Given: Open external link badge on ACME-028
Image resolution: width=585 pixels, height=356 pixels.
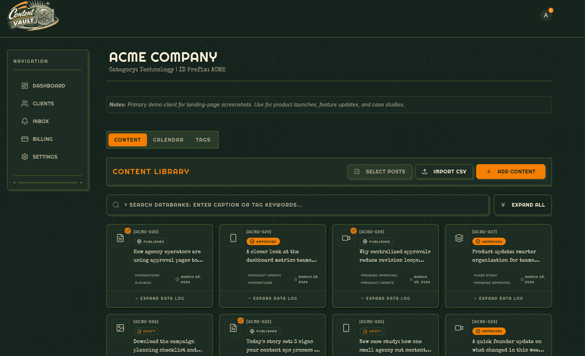Looking at the screenshot, I should (354, 231).
